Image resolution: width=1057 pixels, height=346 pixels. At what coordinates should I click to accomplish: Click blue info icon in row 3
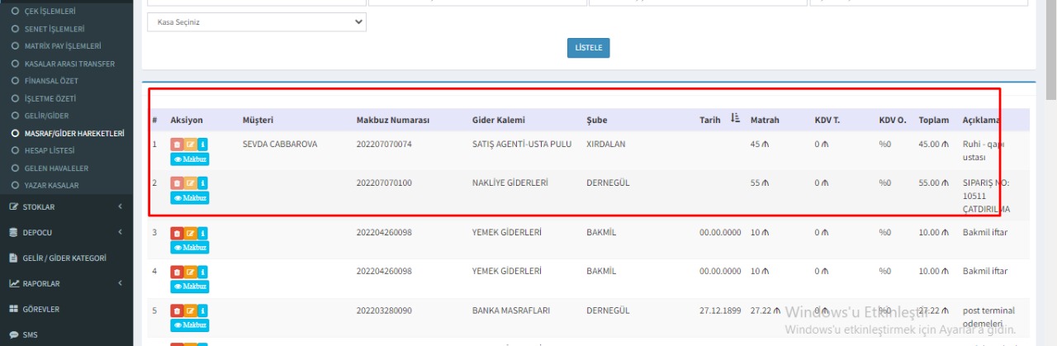point(203,233)
